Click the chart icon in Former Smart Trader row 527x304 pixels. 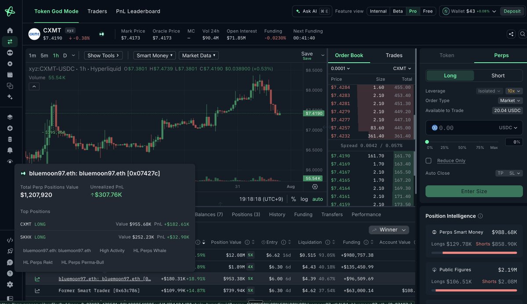[37, 290]
